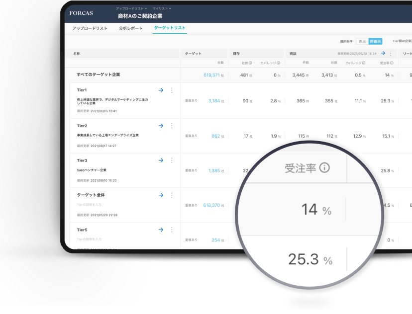
Task: Click the 619,371 社 target count link
Action: click(213, 76)
